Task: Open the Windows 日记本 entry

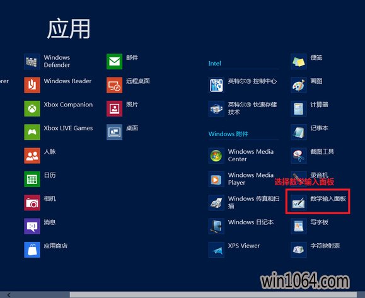Action: pyautogui.click(x=251, y=222)
